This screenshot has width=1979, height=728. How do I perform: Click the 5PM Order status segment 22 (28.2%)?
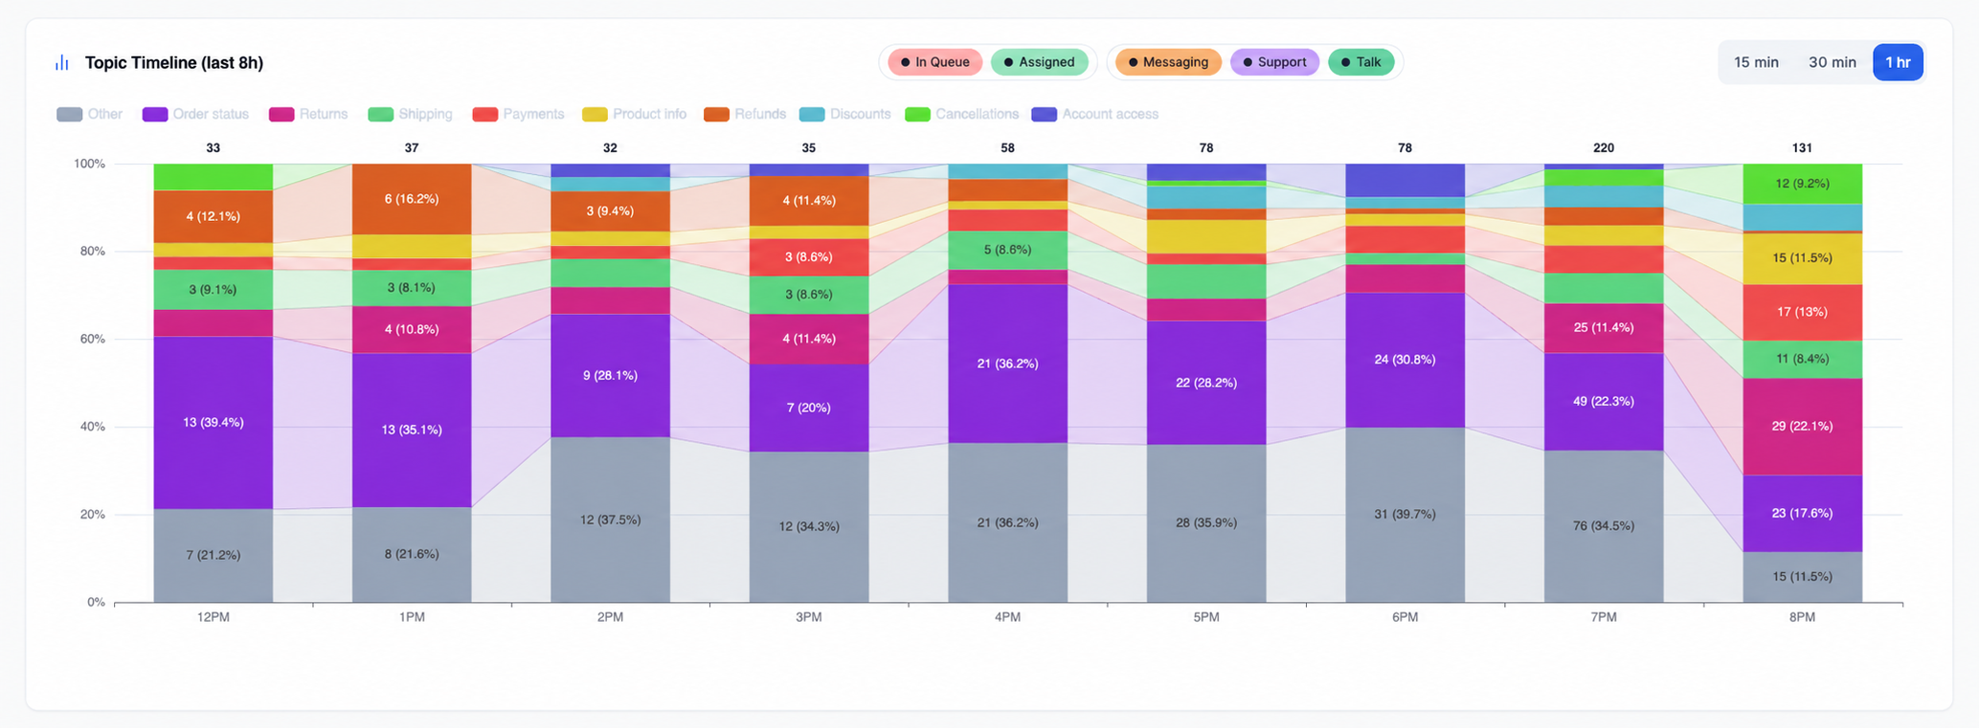1206,383
